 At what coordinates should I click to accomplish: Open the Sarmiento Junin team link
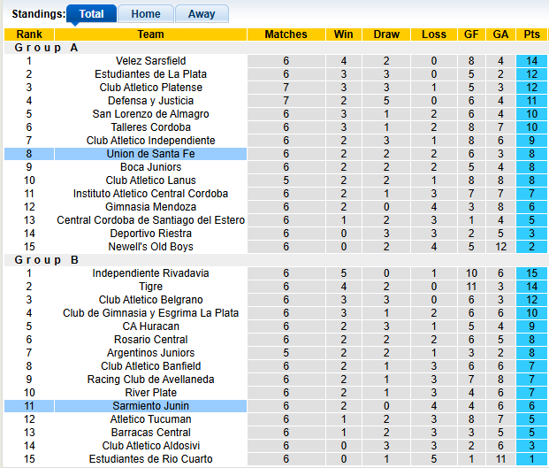tap(150, 406)
